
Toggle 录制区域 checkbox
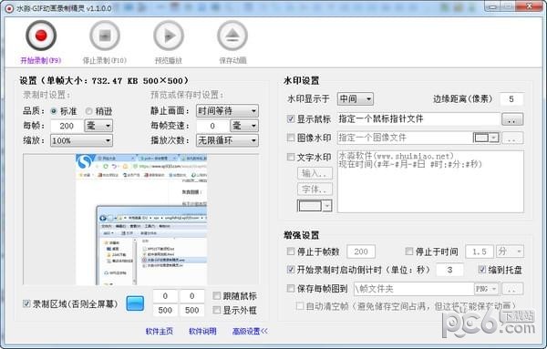click(x=26, y=303)
